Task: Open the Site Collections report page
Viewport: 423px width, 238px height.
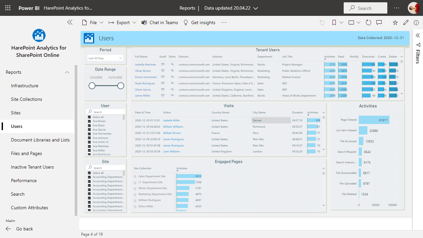Action: click(x=26, y=99)
